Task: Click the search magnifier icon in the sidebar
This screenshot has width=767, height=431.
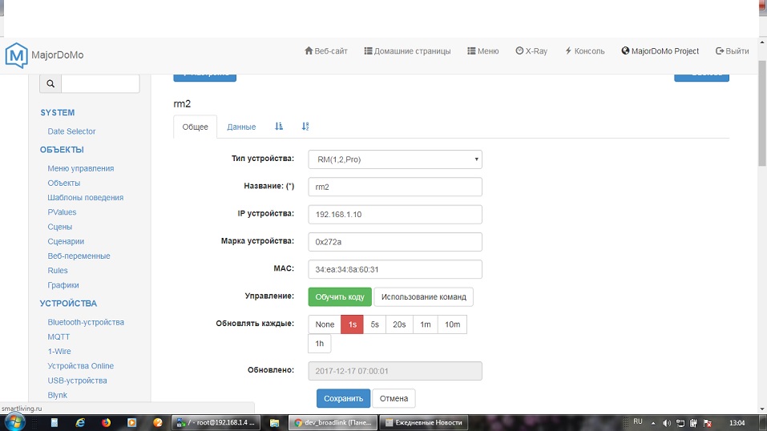Action: click(x=50, y=83)
